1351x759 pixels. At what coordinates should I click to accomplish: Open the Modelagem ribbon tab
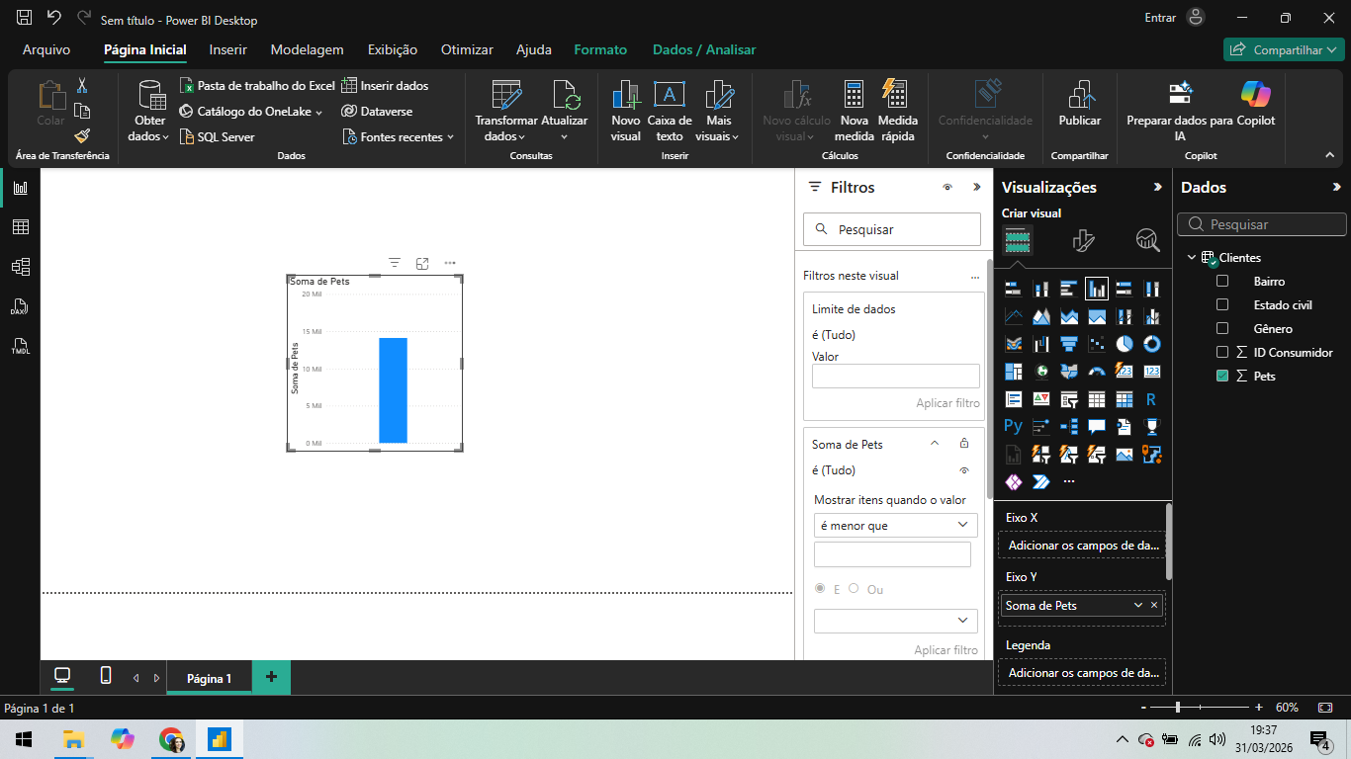307,49
